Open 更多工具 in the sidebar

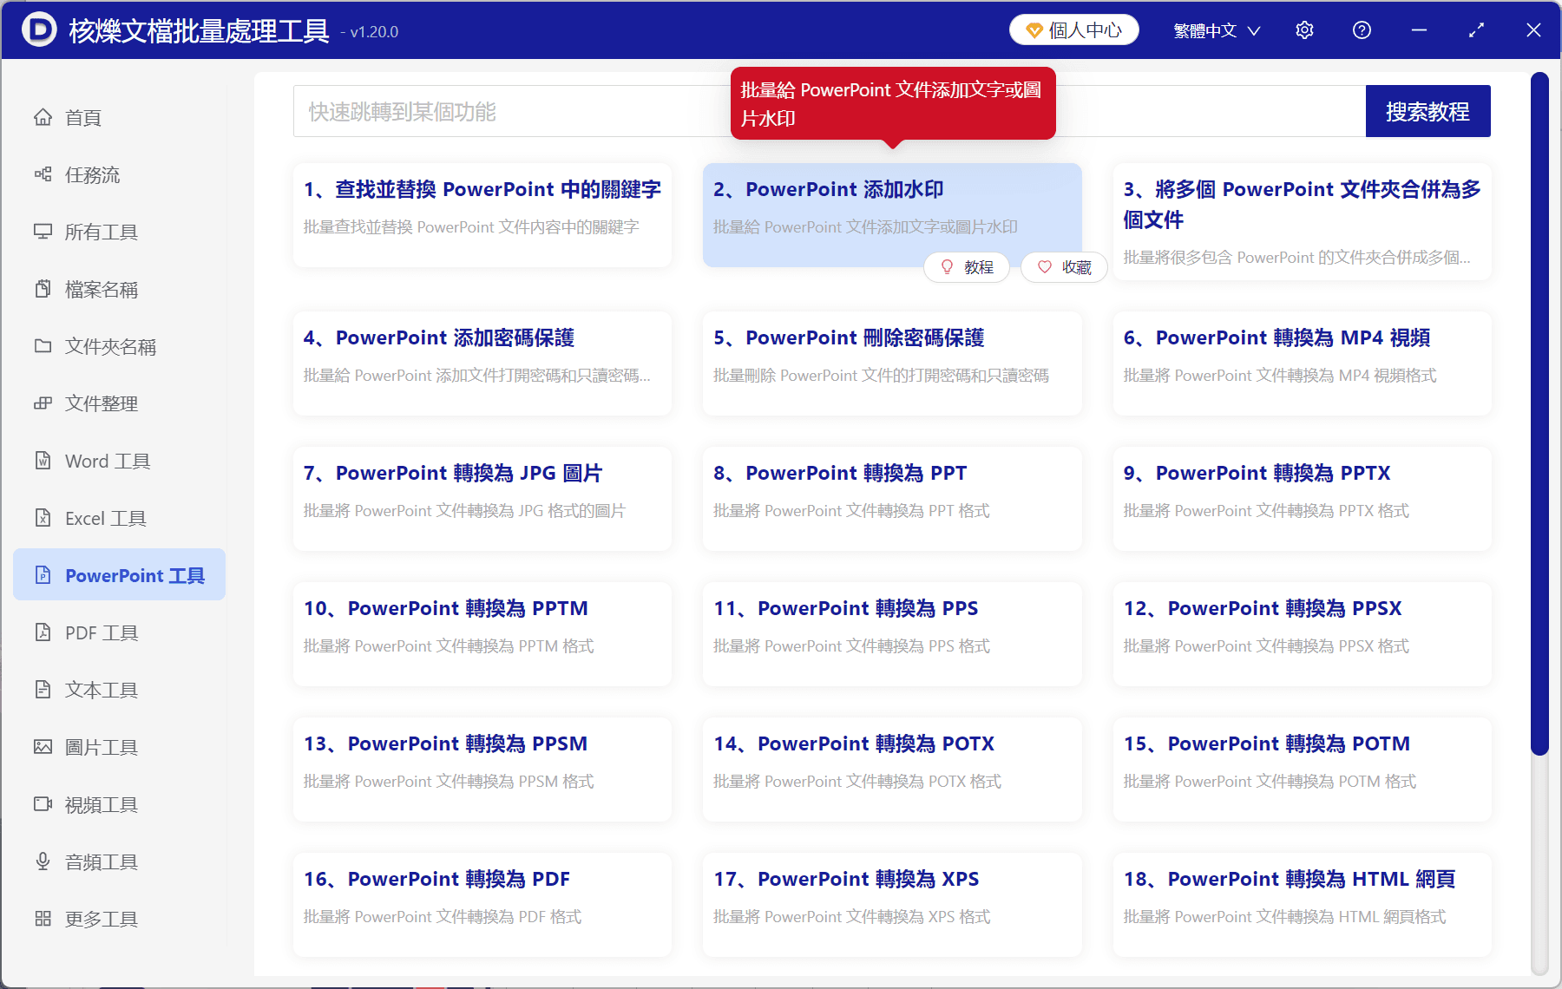point(101,919)
